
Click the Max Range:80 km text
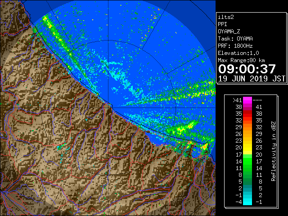coord(242,60)
